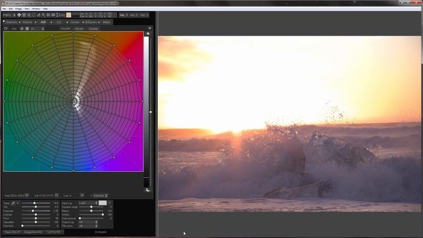The width and height of the screenshot is (423, 238).
Task: Toggle the dot before Volume tab
Action: tap(20, 22)
